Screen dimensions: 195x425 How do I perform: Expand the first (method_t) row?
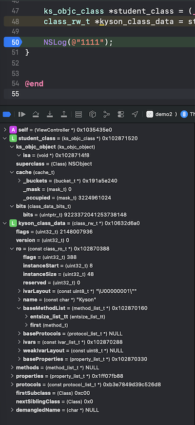[26, 325]
